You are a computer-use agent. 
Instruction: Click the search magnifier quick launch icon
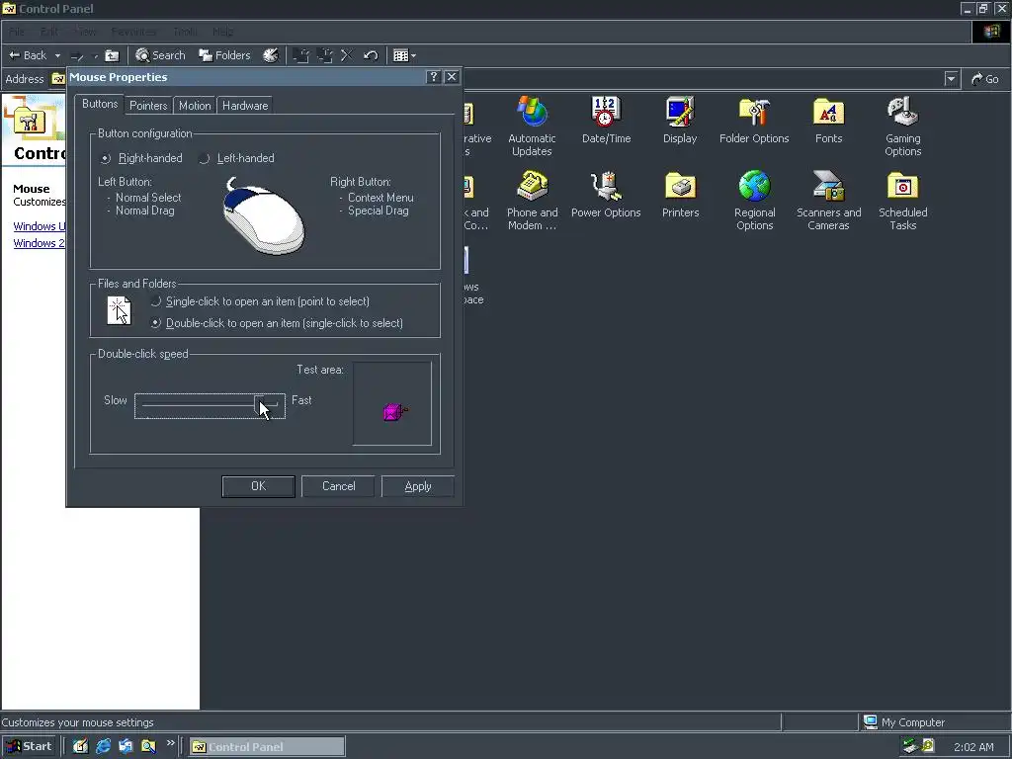(148, 746)
